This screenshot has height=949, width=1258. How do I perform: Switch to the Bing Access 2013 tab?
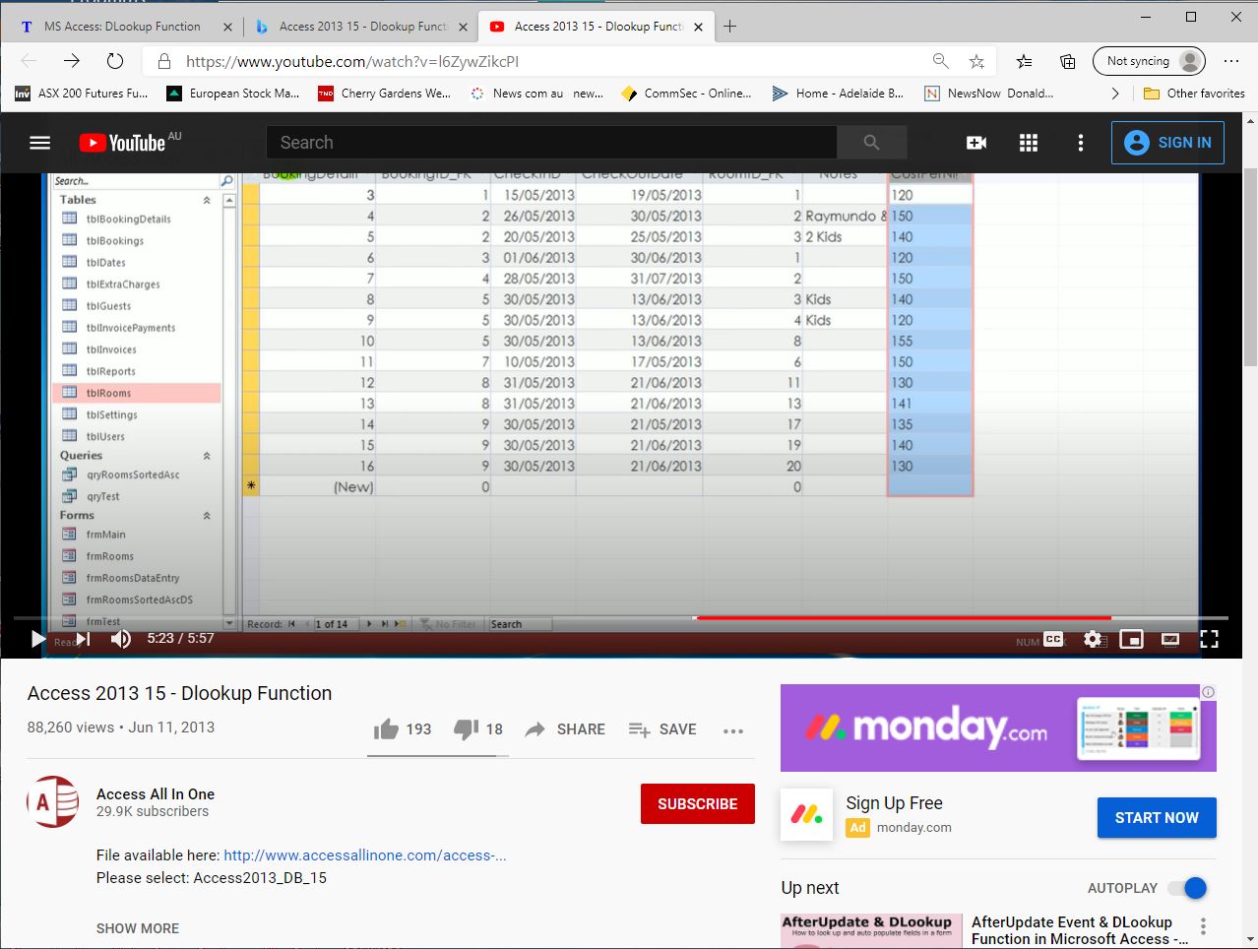coord(362,27)
